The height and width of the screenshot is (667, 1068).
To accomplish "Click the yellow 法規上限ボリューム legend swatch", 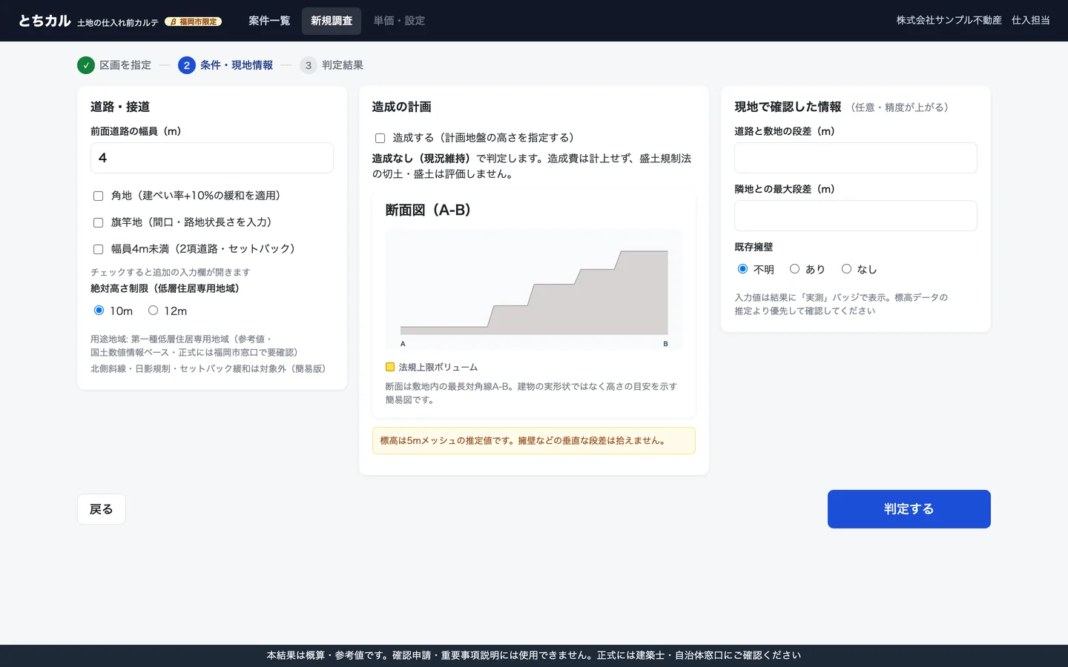I will (x=390, y=367).
